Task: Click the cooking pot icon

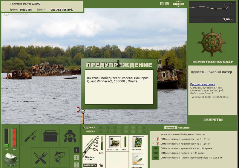Action: coord(10,160)
